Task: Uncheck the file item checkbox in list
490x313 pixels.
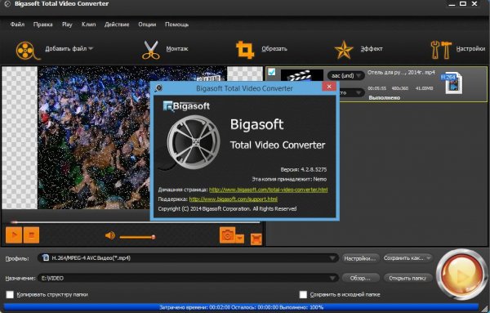Action: coord(272,72)
